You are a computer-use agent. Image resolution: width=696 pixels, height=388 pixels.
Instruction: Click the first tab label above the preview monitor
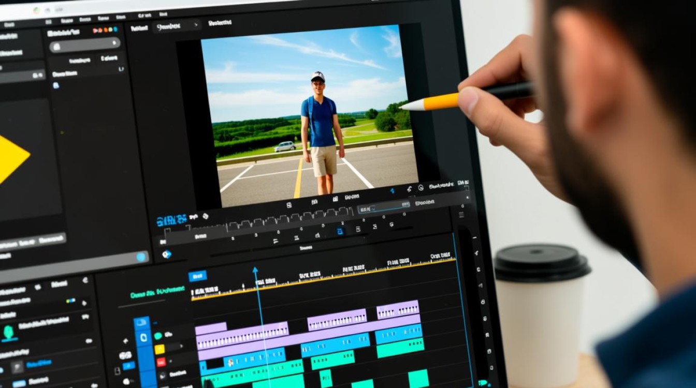[x=139, y=28]
